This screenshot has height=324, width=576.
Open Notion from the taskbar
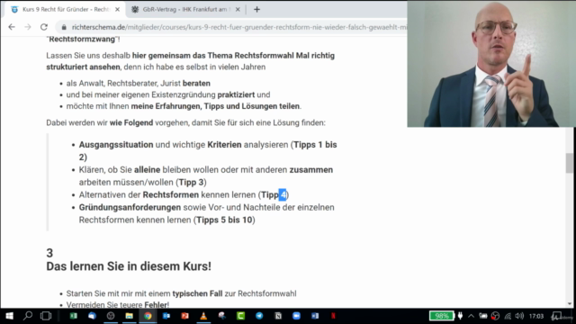pos(278,316)
